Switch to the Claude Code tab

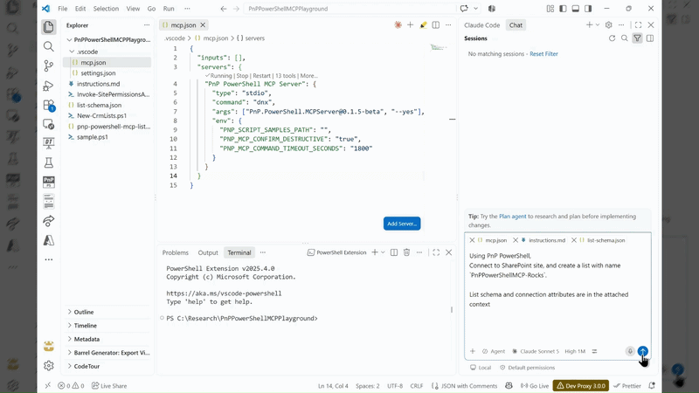(482, 25)
